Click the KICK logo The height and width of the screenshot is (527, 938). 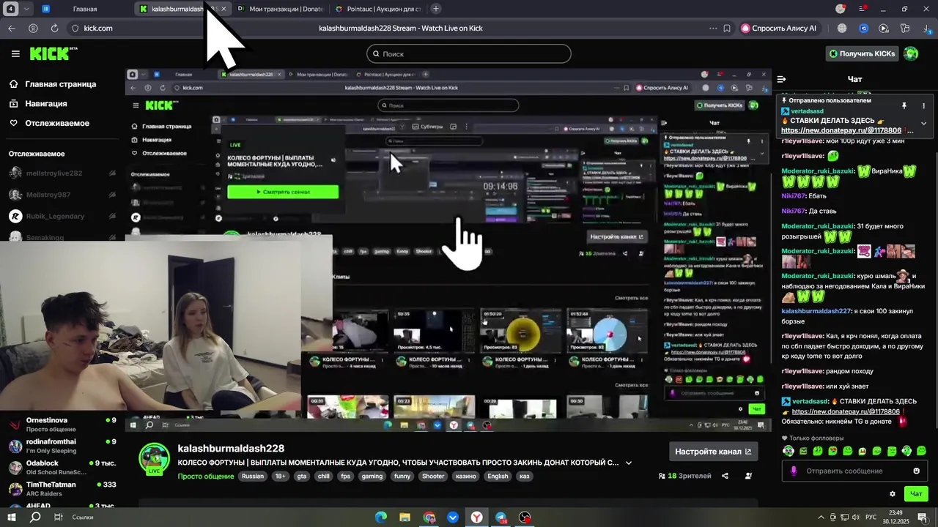point(53,53)
